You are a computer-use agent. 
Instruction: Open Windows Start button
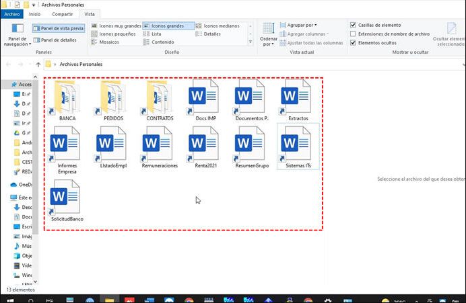[x=10, y=300]
